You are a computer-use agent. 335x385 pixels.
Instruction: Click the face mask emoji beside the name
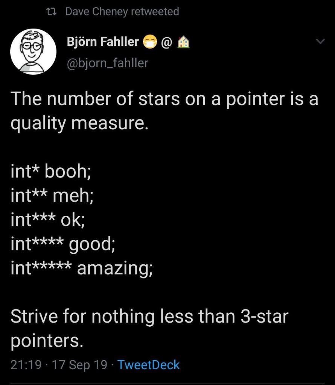tap(150, 42)
